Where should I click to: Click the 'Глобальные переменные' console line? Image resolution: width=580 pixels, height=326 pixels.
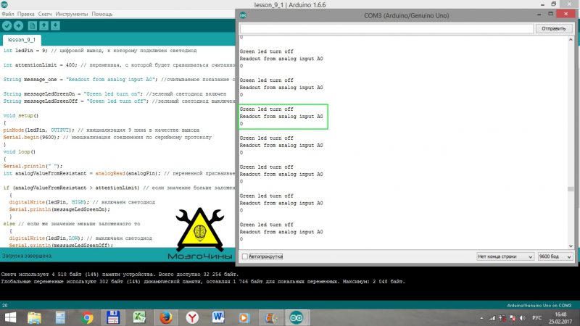(x=203, y=282)
